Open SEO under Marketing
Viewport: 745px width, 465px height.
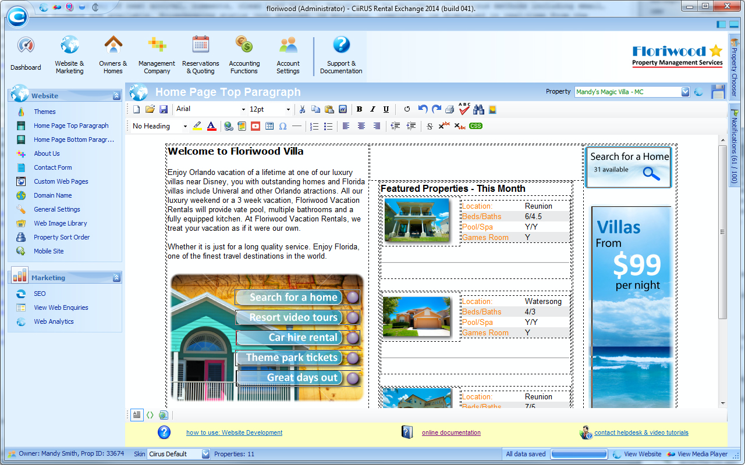[x=40, y=294]
